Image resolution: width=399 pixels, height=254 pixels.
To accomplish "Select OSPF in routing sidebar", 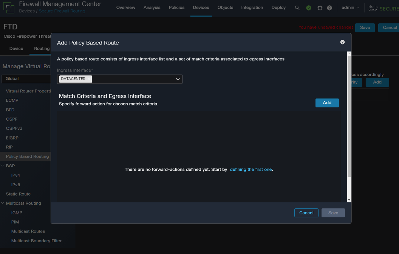I will point(11,119).
